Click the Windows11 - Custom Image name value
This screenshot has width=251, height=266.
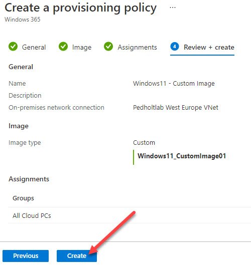174,84
